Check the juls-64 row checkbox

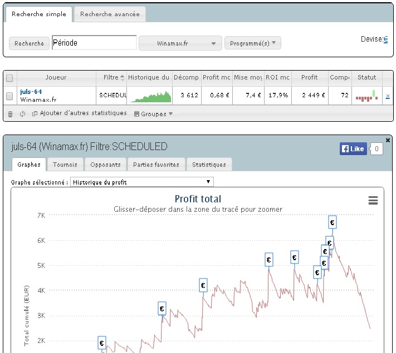pos(9,96)
